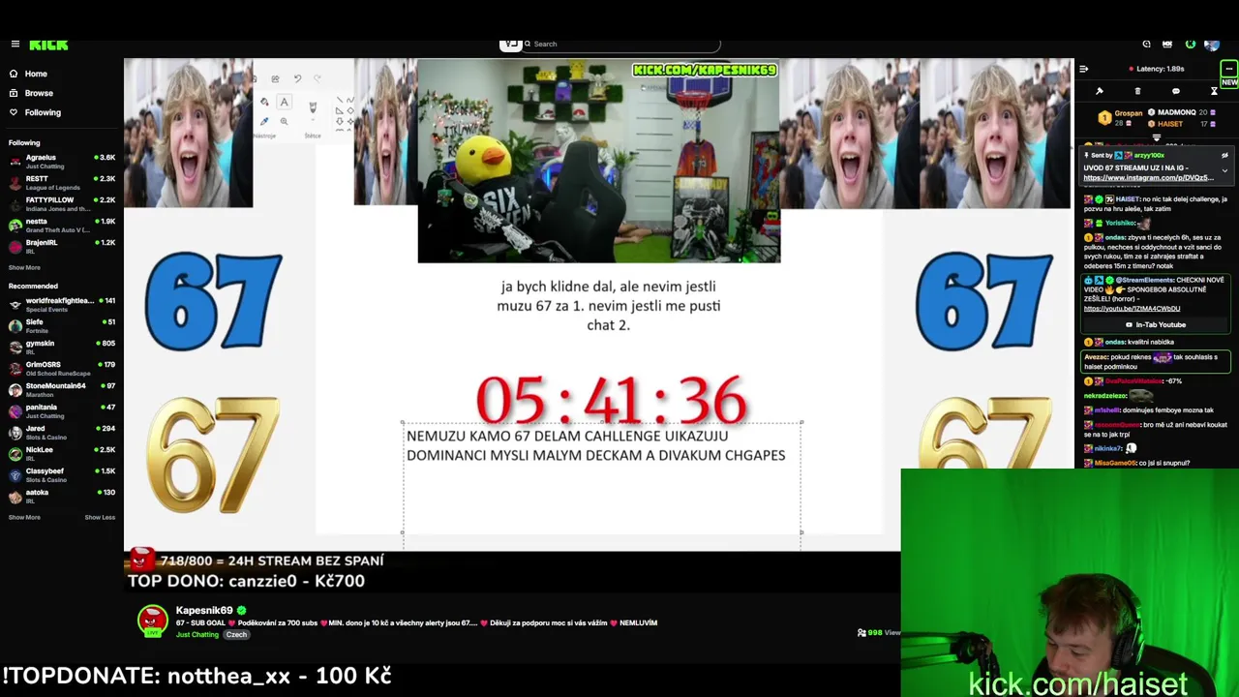Click the trash can icon in chat toolbar
This screenshot has width=1239, height=697.
1137,91
